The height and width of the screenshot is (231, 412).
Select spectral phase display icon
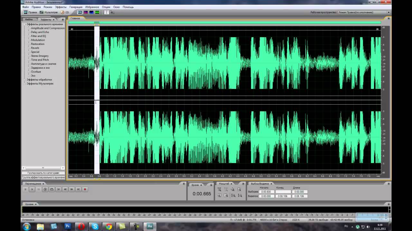pos(97,12)
